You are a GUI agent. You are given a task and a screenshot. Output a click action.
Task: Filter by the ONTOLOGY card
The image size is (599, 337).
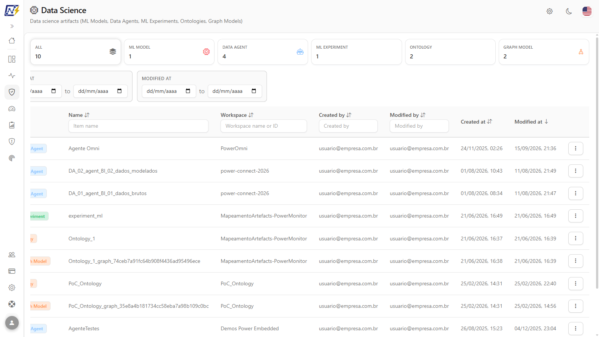(x=450, y=52)
